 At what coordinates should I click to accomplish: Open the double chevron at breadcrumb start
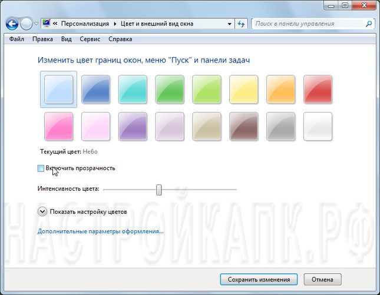pyautogui.click(x=55, y=24)
